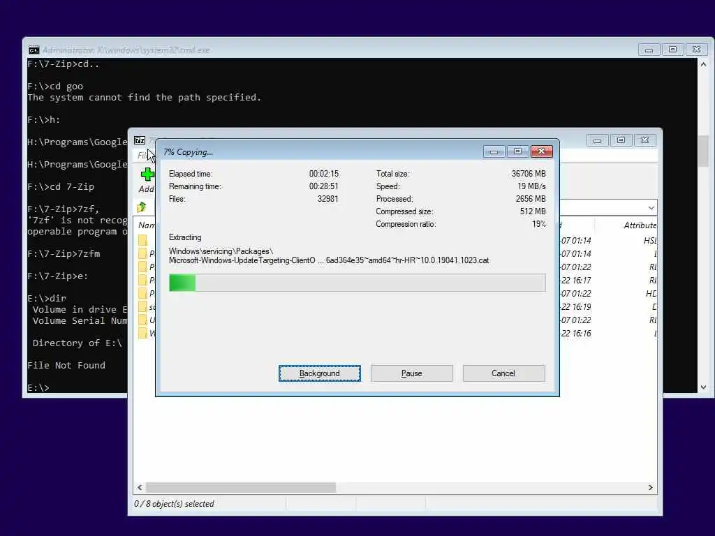
Task: Sort by the Attribute column header
Action: click(x=640, y=225)
